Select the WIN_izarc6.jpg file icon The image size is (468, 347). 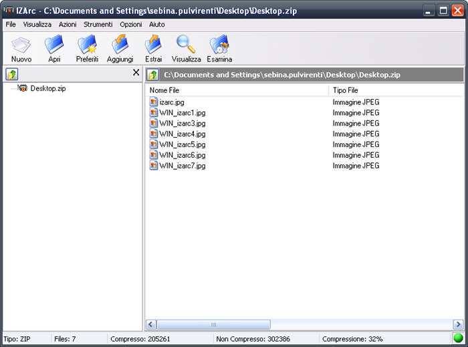tap(154, 155)
